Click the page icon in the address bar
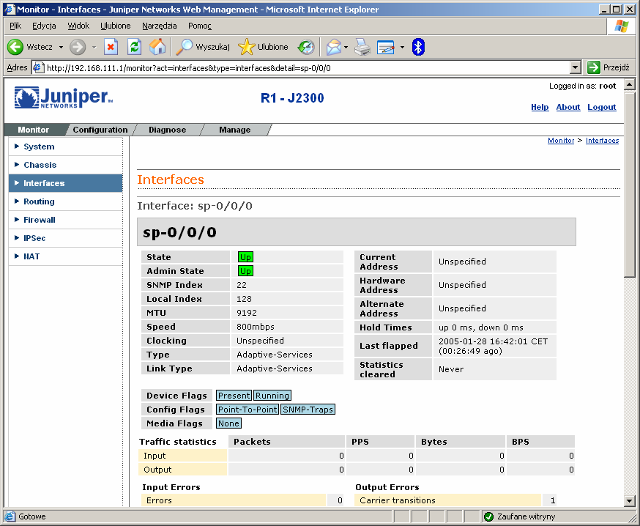 click(38, 67)
